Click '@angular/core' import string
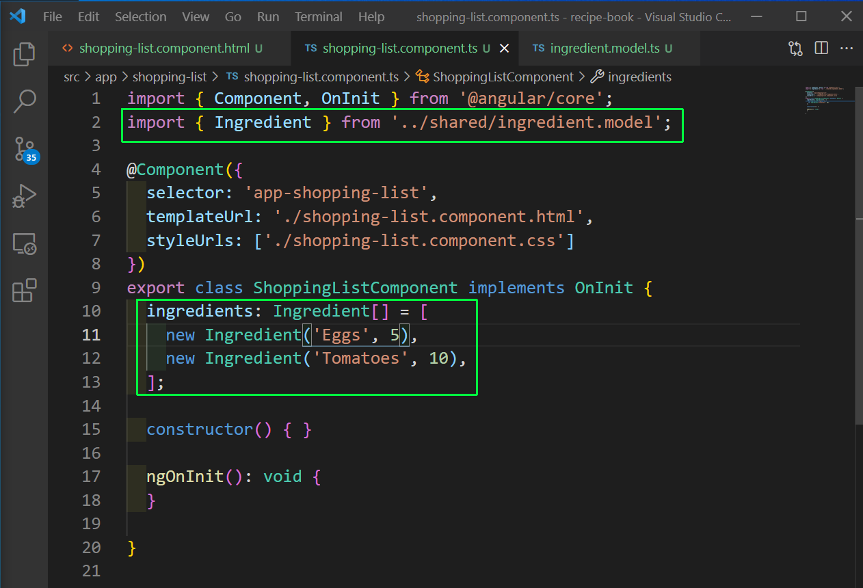 (x=531, y=98)
